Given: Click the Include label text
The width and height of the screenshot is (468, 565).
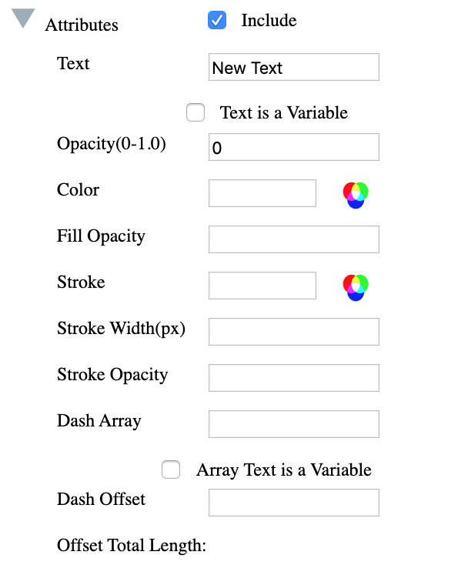Looking at the screenshot, I should click(x=269, y=21).
